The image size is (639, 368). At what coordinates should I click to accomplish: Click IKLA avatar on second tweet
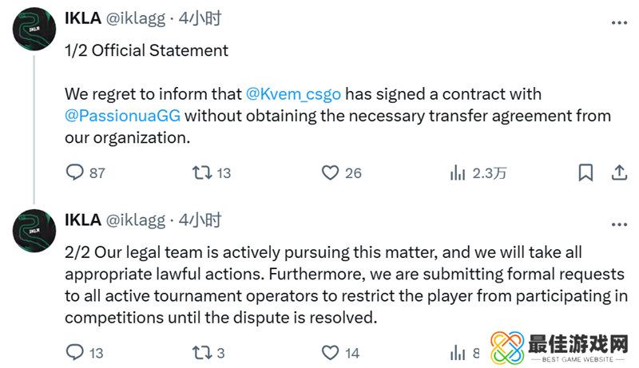click(x=33, y=231)
